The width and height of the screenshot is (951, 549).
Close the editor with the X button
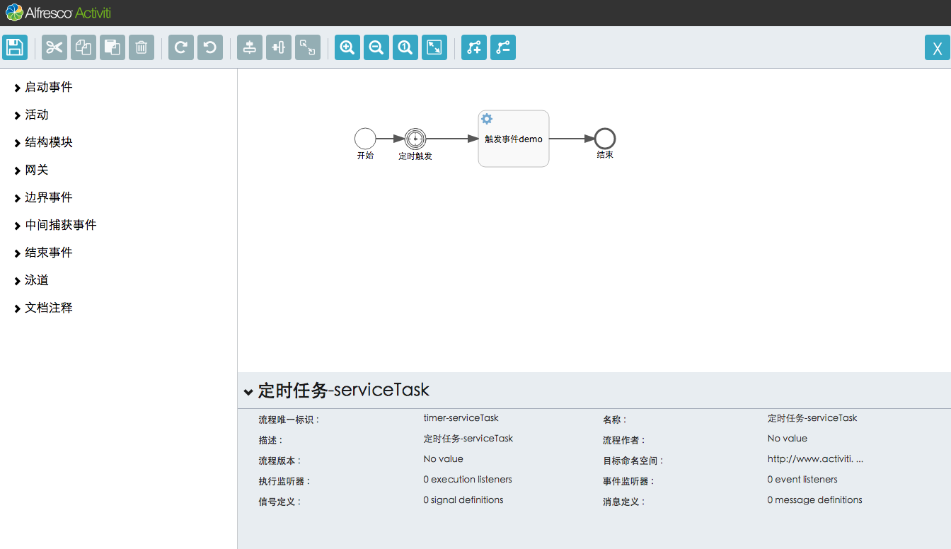[x=938, y=47]
